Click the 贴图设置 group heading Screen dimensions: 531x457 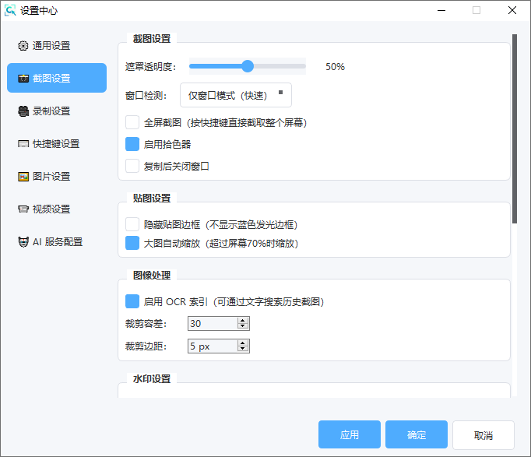coord(152,199)
